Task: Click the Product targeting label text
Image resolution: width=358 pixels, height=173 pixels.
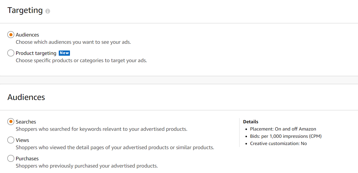Action: coord(36,53)
